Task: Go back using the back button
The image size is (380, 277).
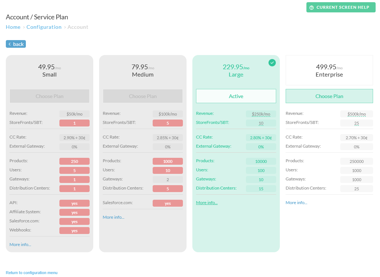Action: pos(16,44)
